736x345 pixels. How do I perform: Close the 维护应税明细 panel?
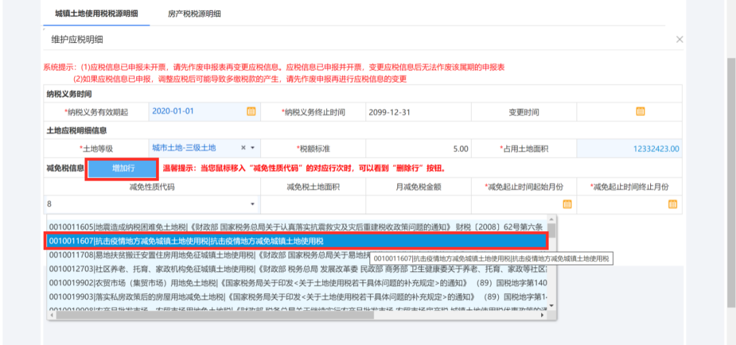679,40
